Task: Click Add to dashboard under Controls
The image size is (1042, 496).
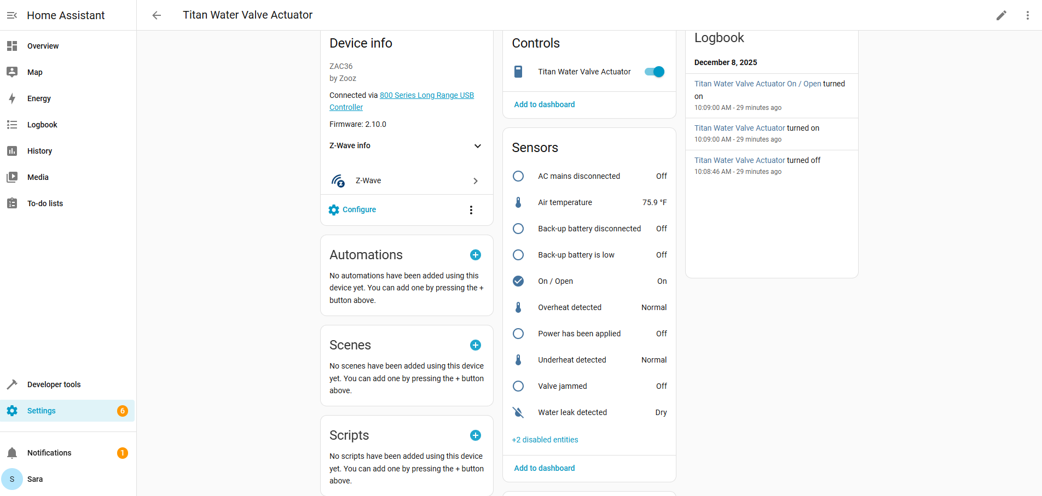Action: [x=545, y=104]
